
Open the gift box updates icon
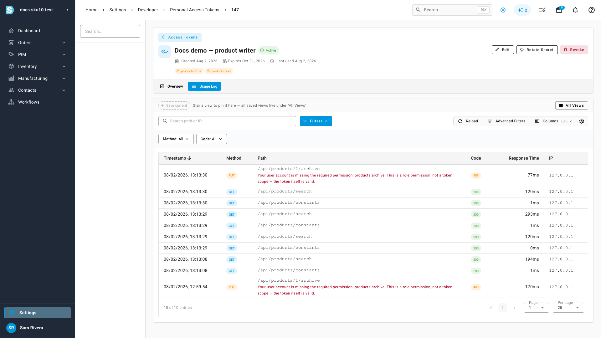tap(559, 10)
